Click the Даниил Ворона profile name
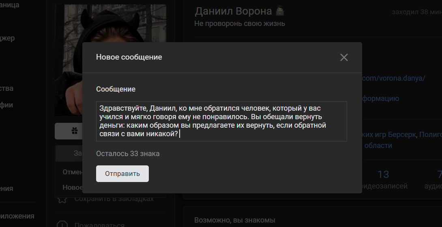 (233, 11)
